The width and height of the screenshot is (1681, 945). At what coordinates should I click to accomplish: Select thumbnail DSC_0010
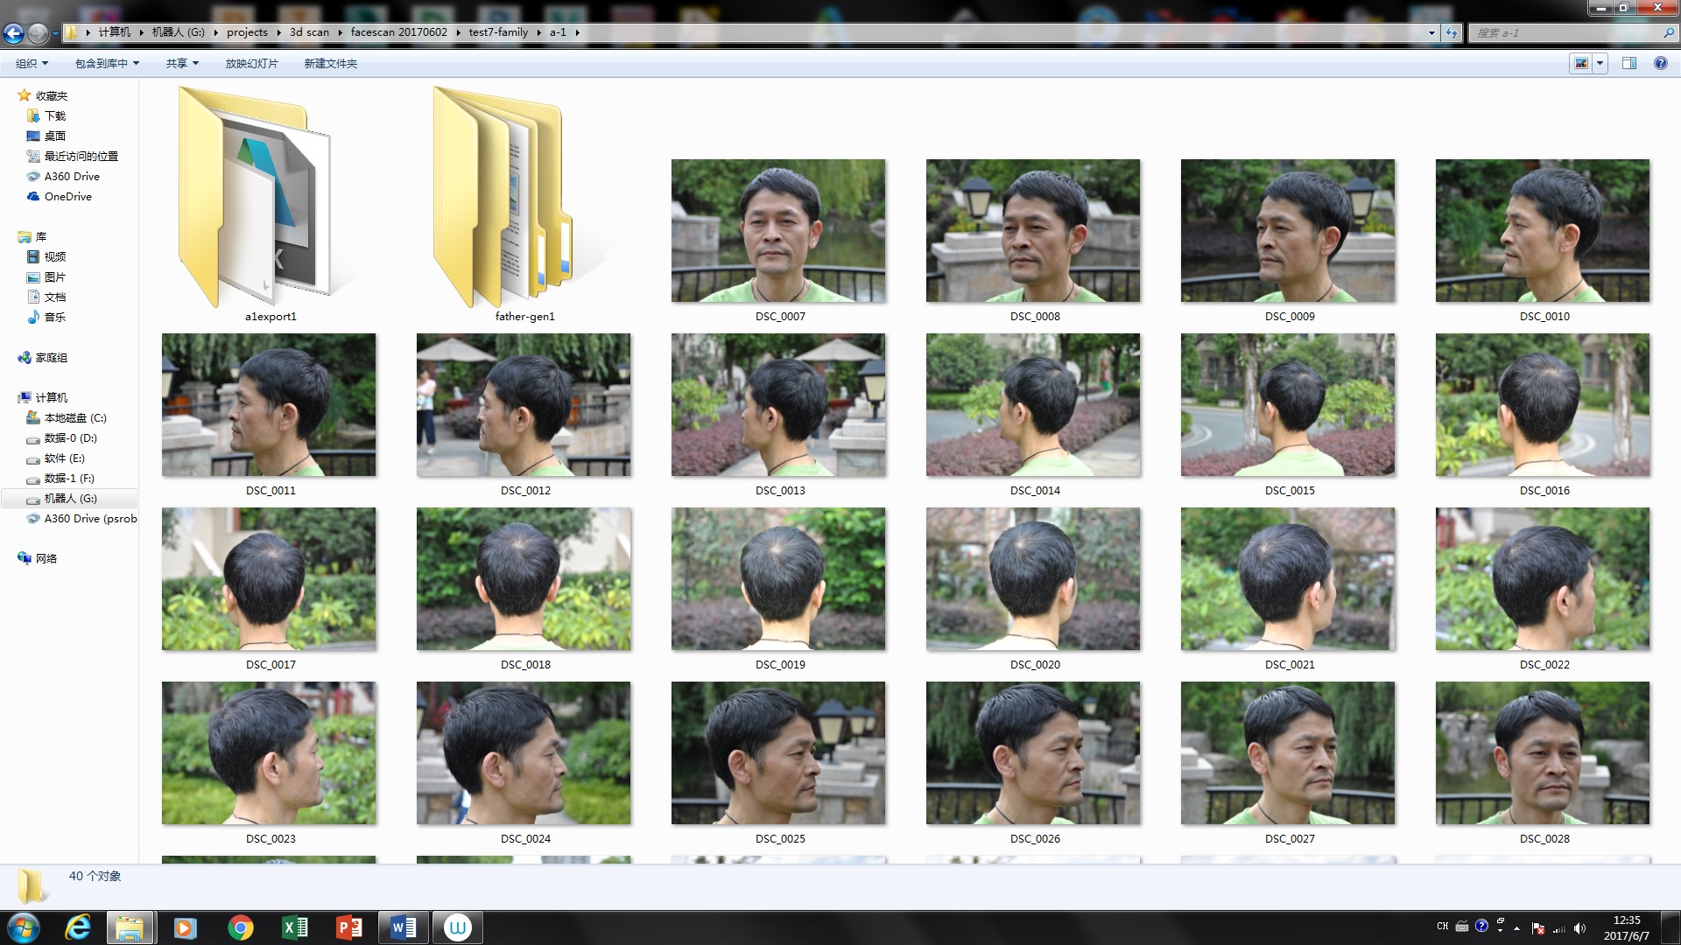click(1543, 231)
